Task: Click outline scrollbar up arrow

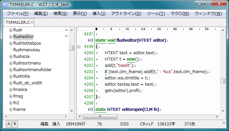Action: click(x=72, y=30)
